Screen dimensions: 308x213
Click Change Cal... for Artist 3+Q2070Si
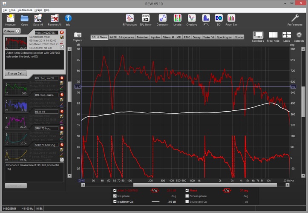pos(16,73)
